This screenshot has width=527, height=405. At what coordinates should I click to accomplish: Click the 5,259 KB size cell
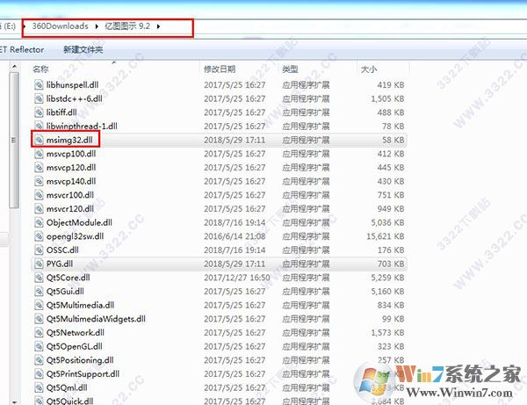(387, 278)
